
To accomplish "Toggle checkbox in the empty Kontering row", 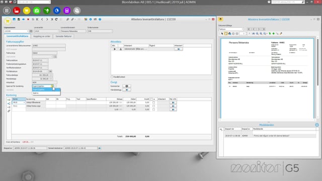I will point(153,110).
